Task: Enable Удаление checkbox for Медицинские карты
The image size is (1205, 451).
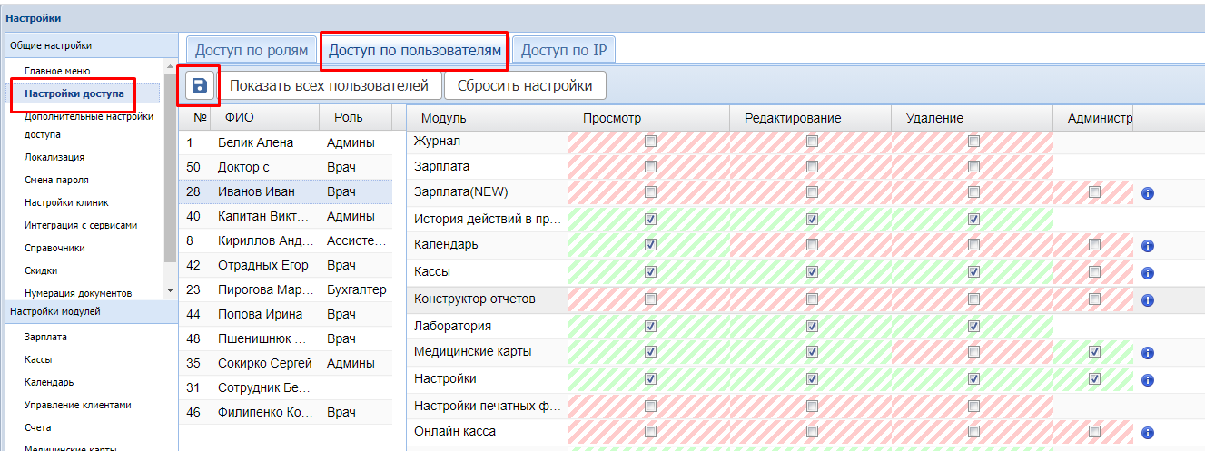Action: coord(973,352)
